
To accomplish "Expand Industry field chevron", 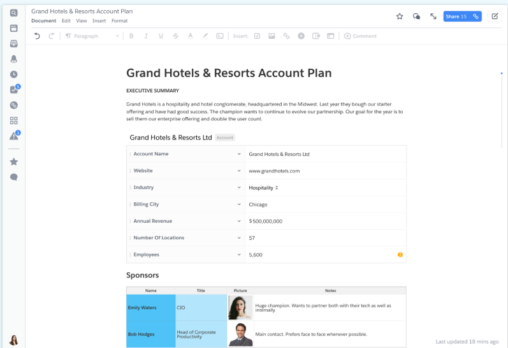I will tap(239, 188).
